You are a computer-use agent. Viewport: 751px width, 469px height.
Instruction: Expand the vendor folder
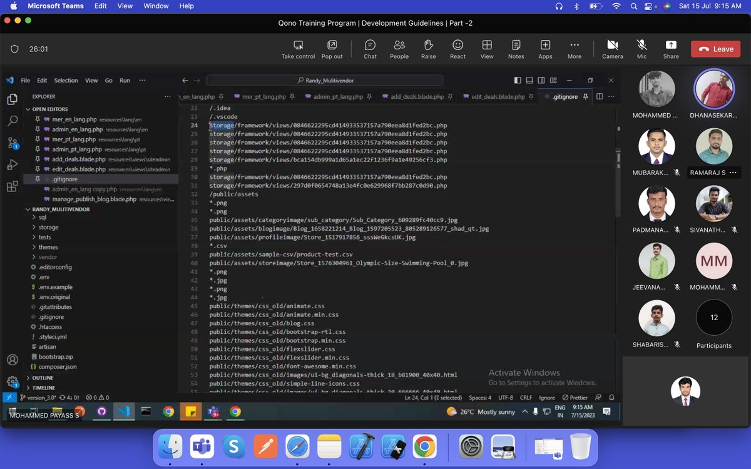(x=48, y=257)
